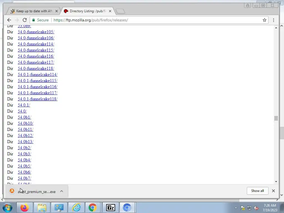Click the address bar URL
Screen dimensions: 284x213
91,20
